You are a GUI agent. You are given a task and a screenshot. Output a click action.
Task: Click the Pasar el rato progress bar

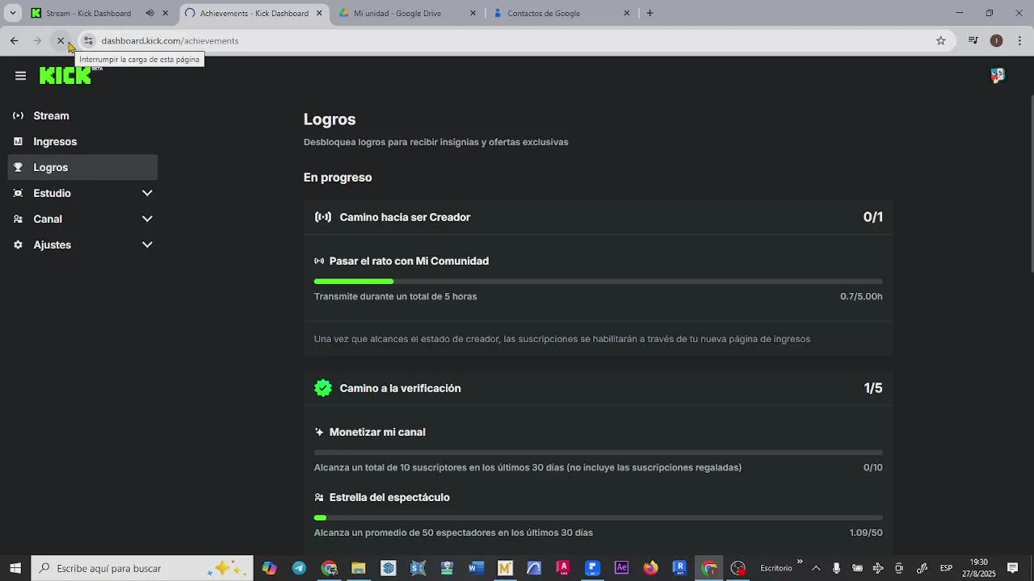pos(598,281)
